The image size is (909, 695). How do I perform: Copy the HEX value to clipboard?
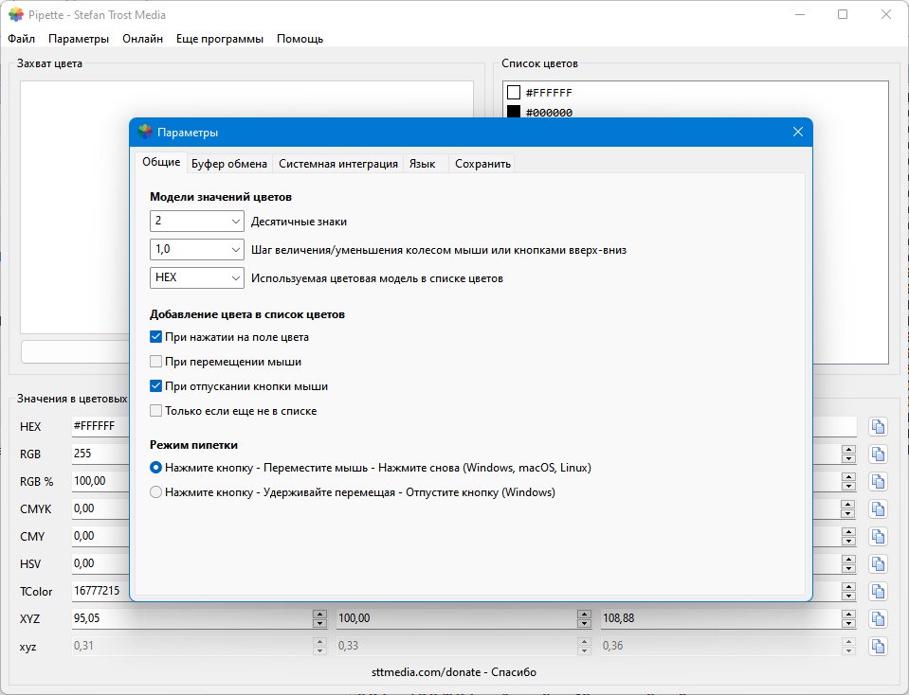879,427
